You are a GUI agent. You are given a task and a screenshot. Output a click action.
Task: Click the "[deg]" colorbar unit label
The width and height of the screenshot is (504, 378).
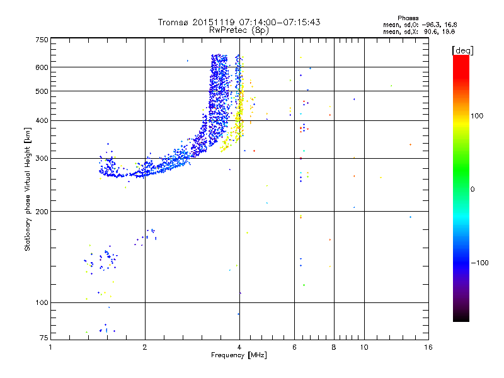coord(462,50)
